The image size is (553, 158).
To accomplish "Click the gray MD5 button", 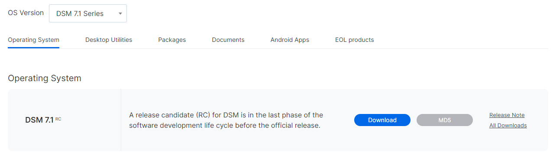I will (x=445, y=120).
